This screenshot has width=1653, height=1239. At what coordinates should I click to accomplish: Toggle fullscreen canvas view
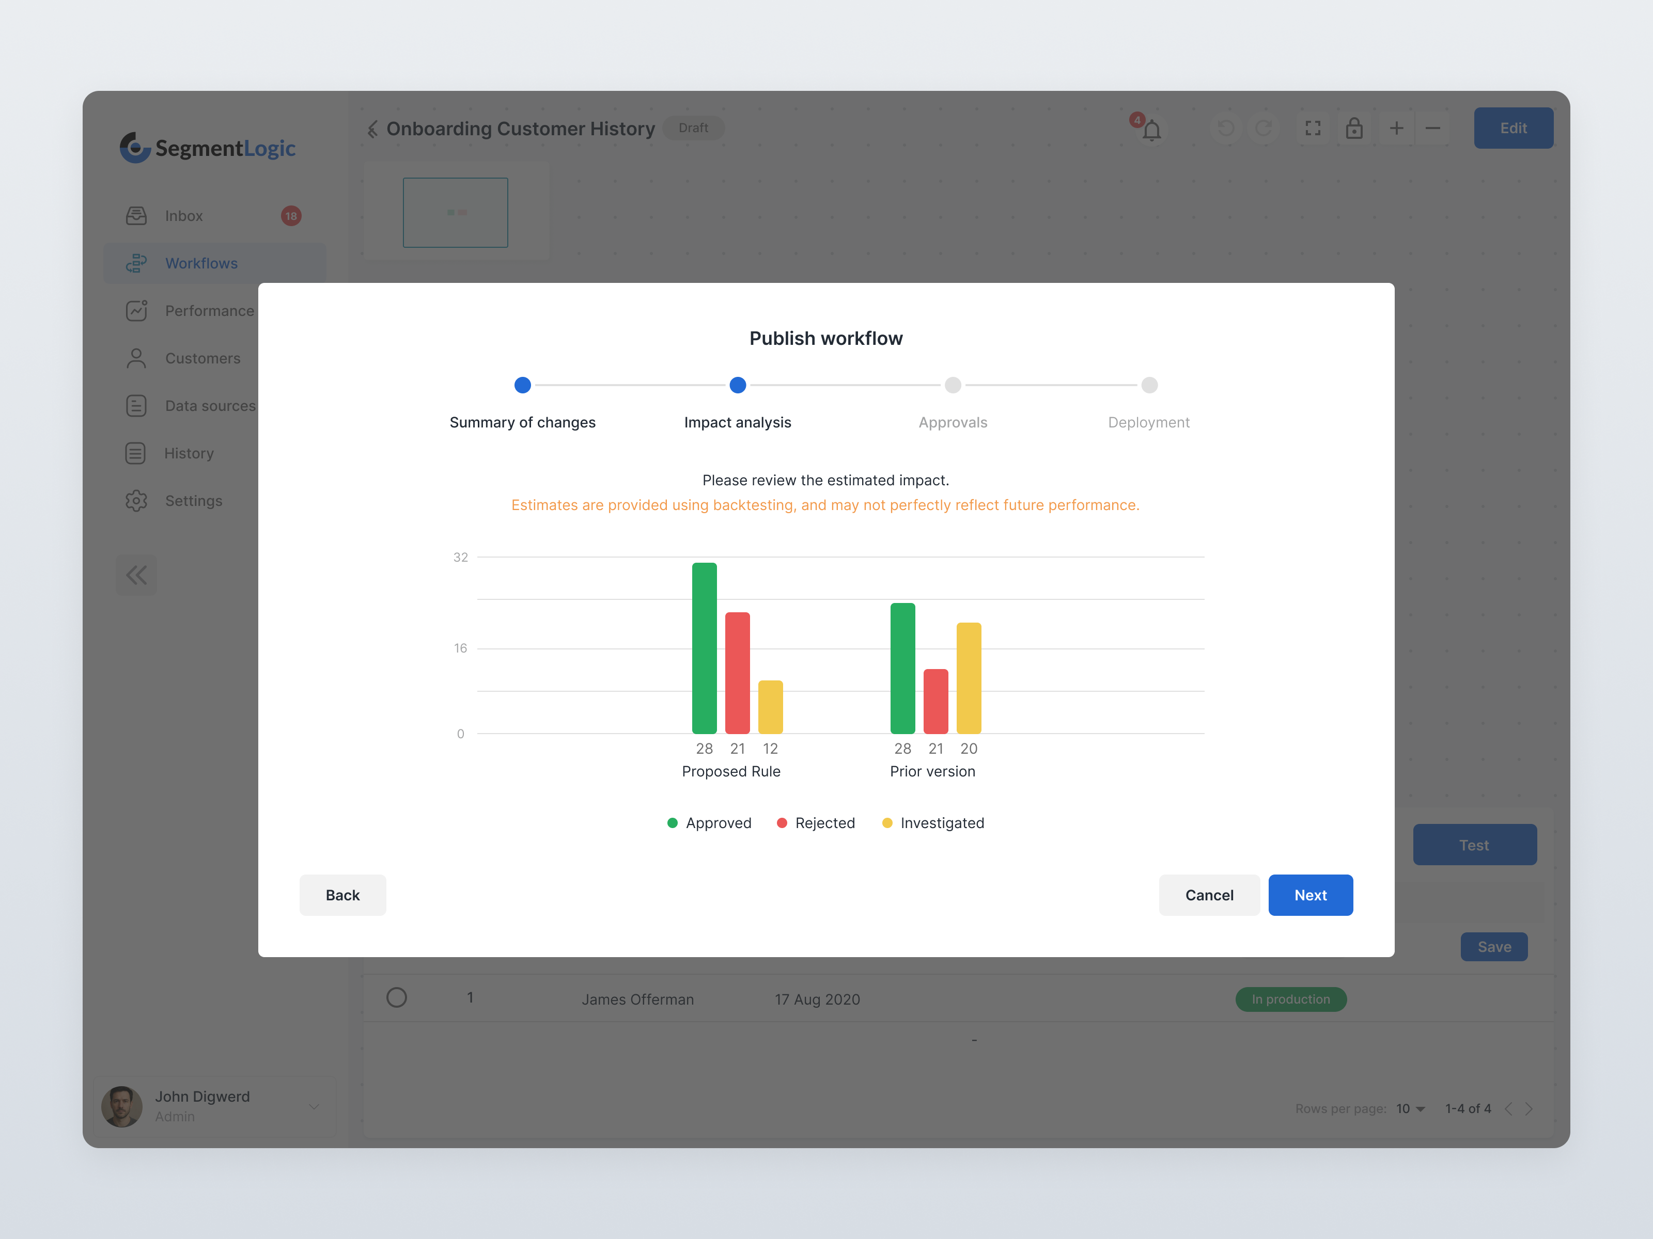coord(1313,129)
